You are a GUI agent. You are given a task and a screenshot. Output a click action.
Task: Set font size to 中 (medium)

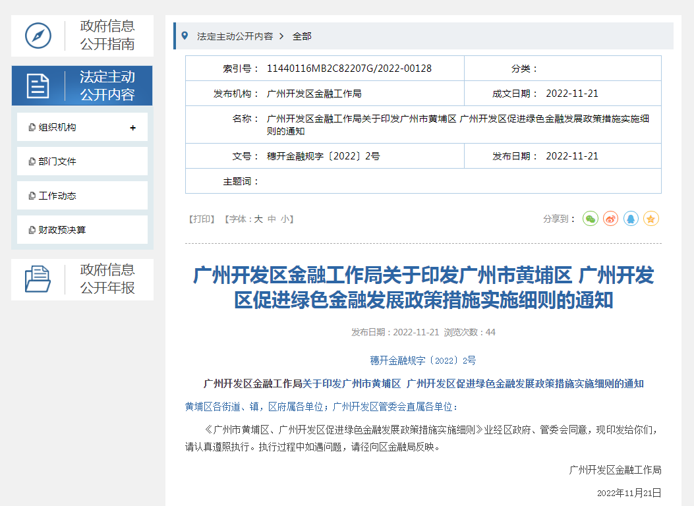[272, 219]
